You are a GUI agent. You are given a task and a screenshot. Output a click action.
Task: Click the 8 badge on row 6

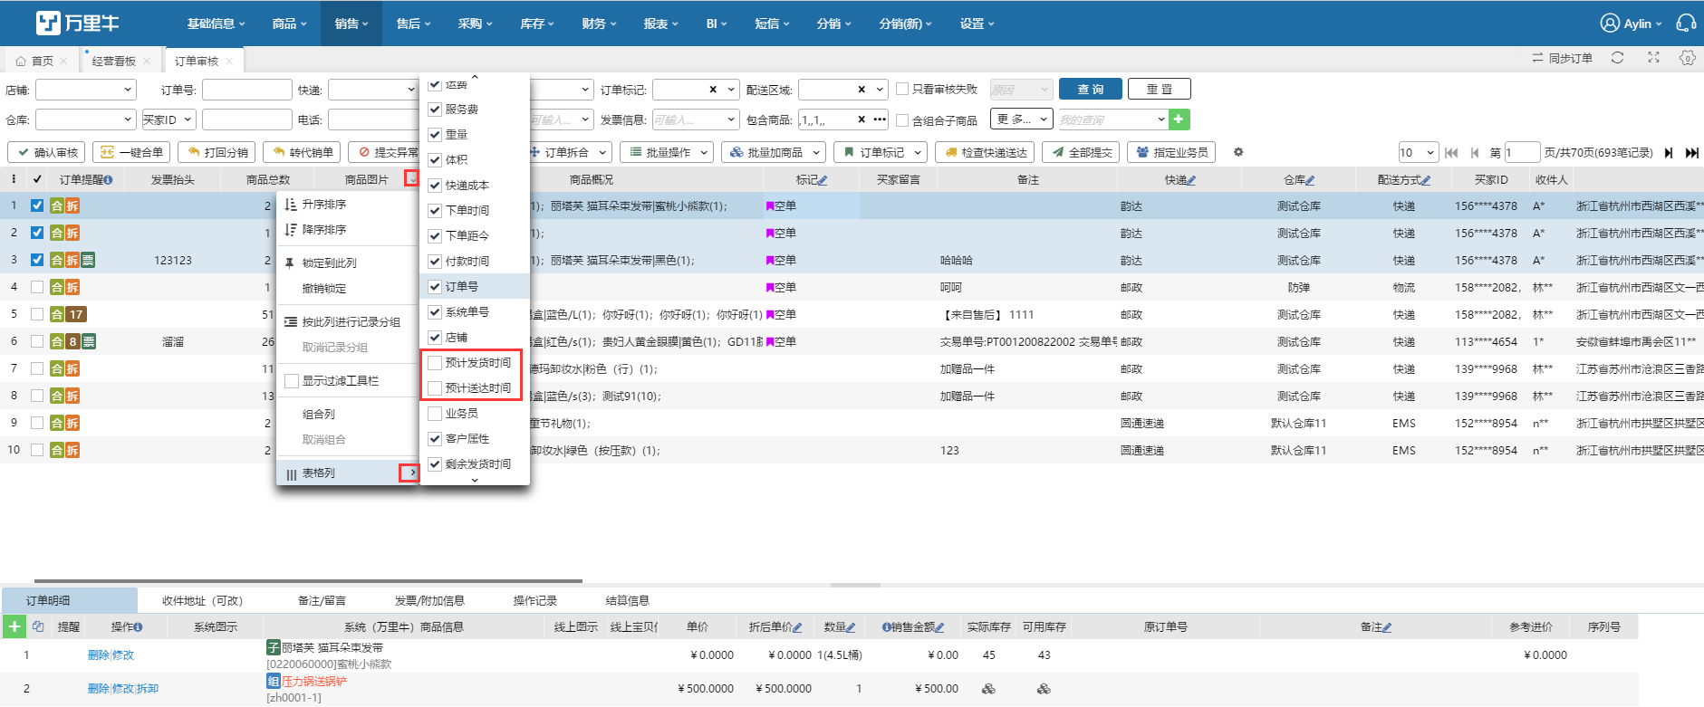(x=72, y=342)
